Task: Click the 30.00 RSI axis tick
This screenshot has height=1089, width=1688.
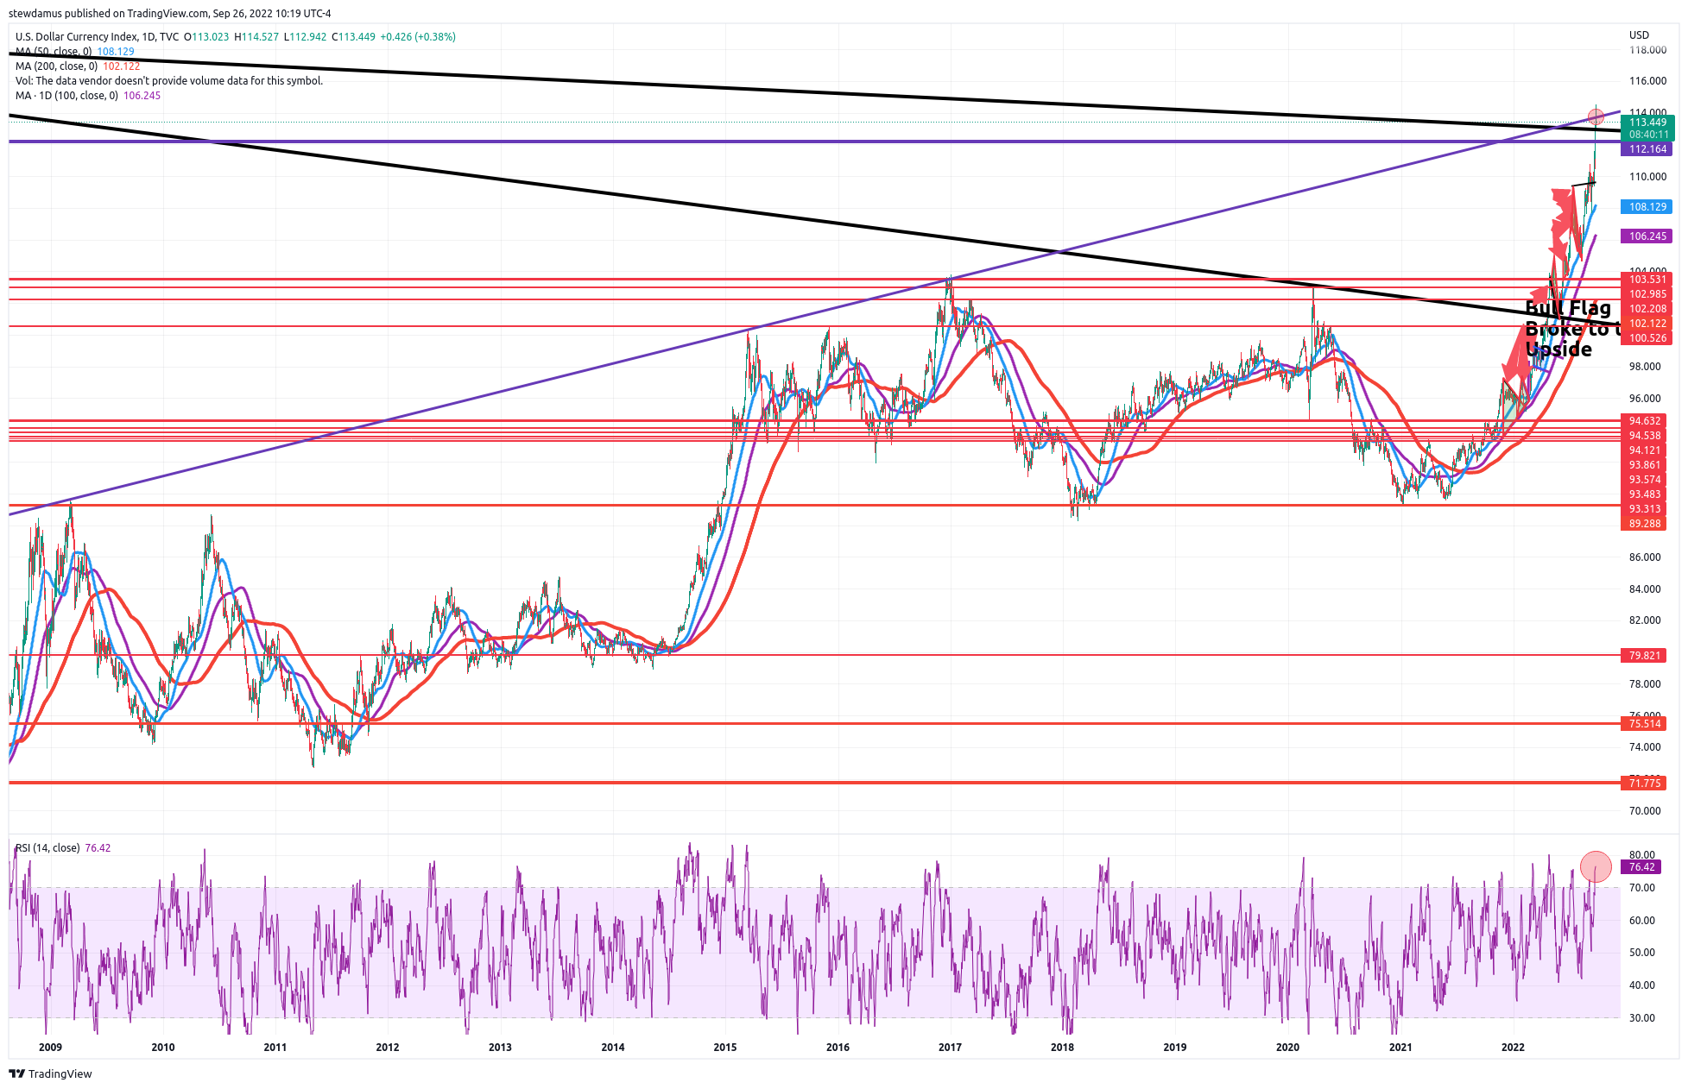Action: coord(1642,1018)
